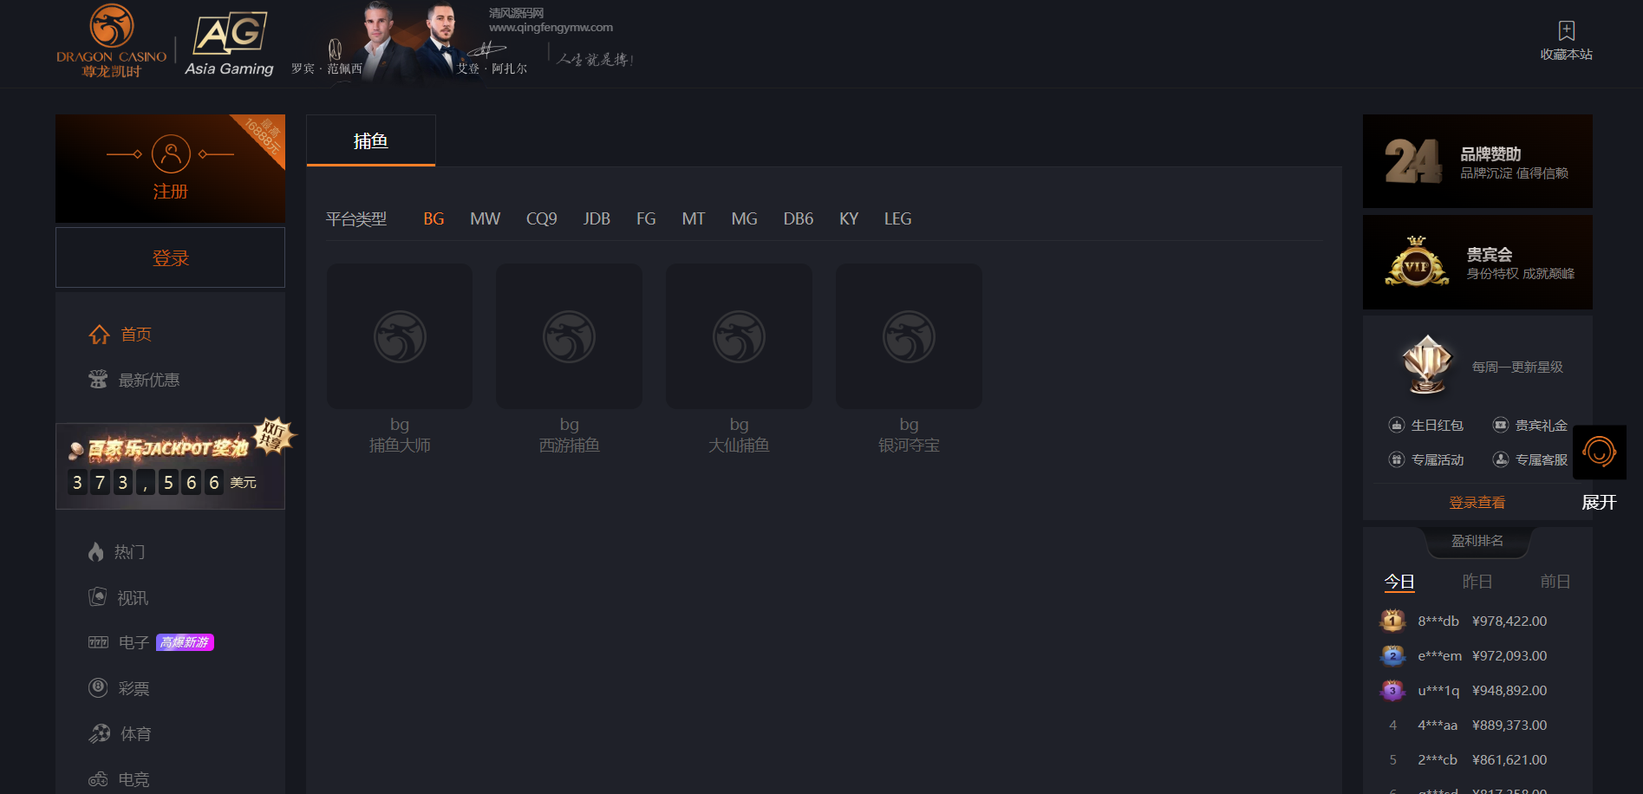The width and height of the screenshot is (1643, 794).
Task: Select the 捕鱼 tab
Action: [x=371, y=141]
